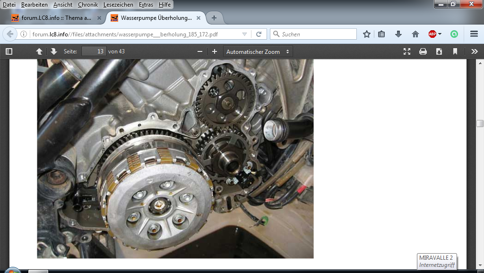
Task: Go to previous PDF page
Action: [39, 51]
